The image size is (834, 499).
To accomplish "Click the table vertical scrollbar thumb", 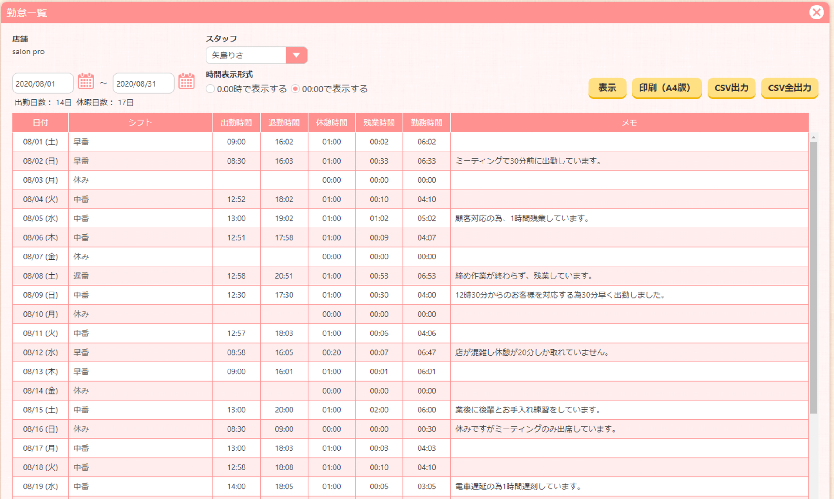I will coord(813,277).
